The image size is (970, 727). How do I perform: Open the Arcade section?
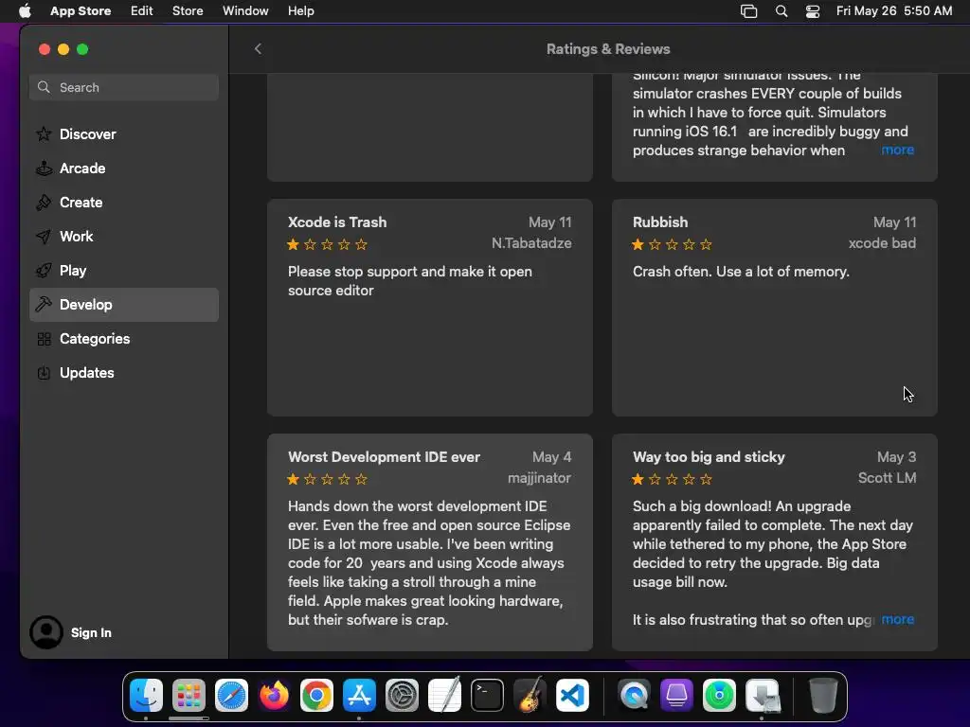coord(124,168)
